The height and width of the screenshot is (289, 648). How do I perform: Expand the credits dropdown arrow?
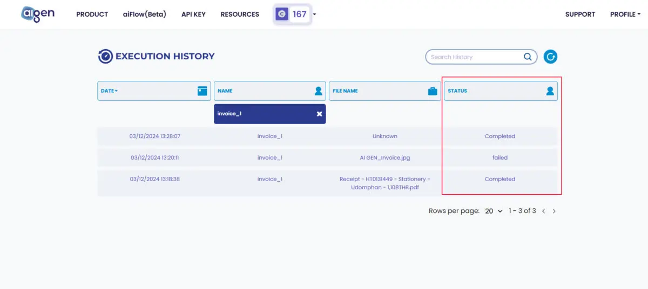click(314, 15)
